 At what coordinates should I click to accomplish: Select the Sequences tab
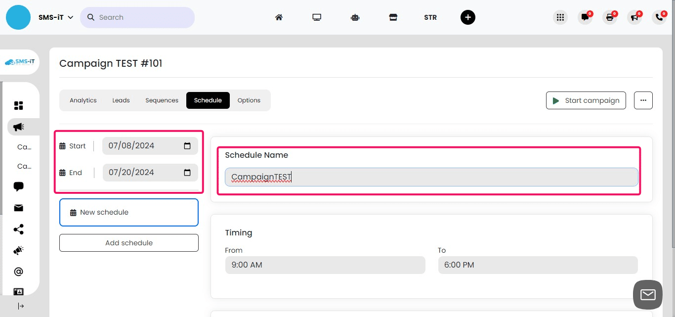coord(162,100)
